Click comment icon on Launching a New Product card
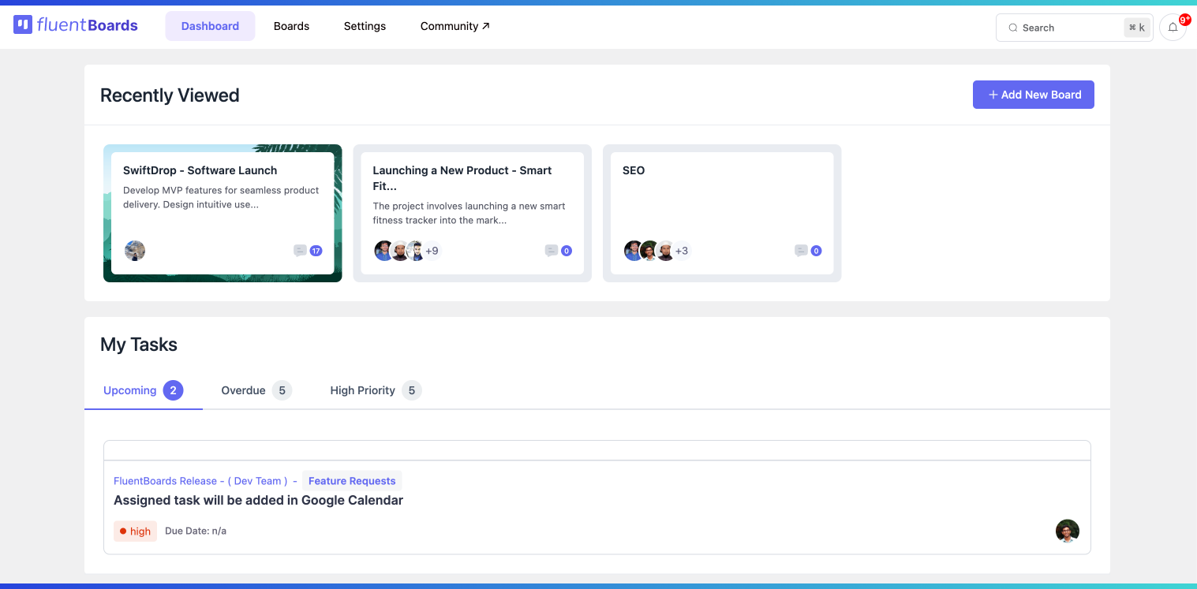This screenshot has height=589, width=1197. click(x=551, y=251)
